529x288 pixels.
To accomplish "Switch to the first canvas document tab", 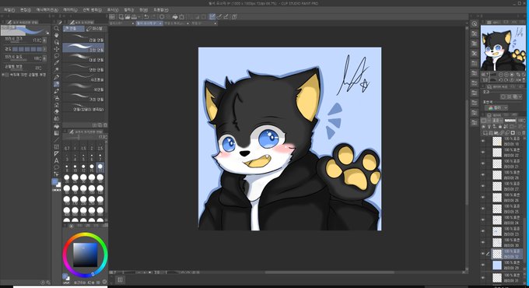I will click(x=122, y=23).
